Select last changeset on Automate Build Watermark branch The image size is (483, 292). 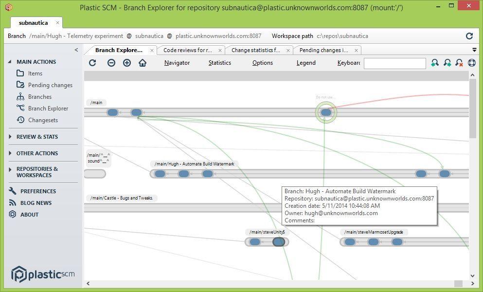point(444,174)
